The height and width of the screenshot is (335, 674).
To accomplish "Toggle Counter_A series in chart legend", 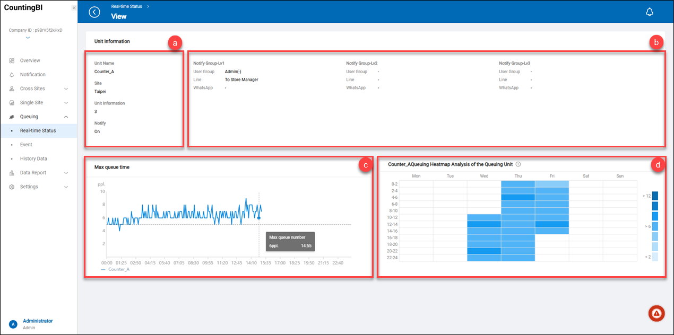I will 114,269.
